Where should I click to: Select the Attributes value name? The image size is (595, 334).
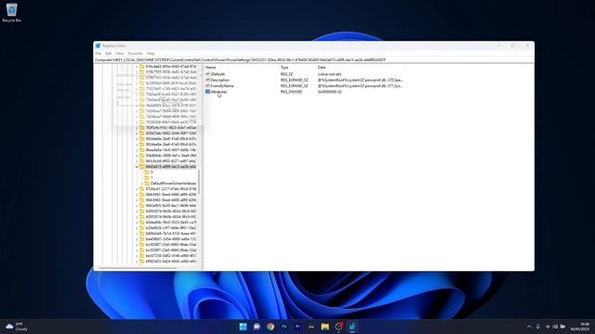[x=218, y=92]
